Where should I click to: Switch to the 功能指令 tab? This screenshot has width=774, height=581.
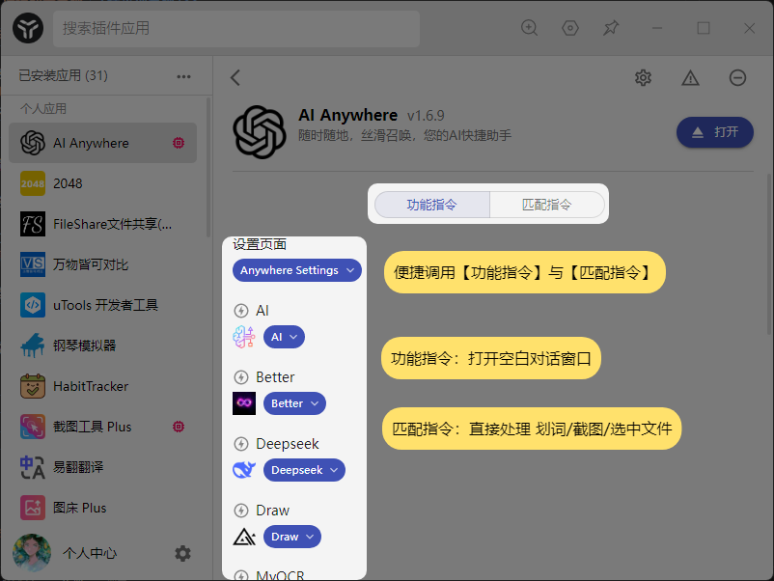click(431, 205)
